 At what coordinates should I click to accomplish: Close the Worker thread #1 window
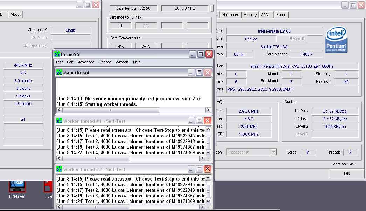pyautogui.click(x=207, y=121)
